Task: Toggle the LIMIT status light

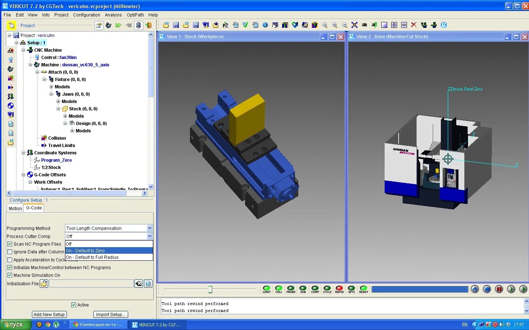Action: [x=267, y=289]
